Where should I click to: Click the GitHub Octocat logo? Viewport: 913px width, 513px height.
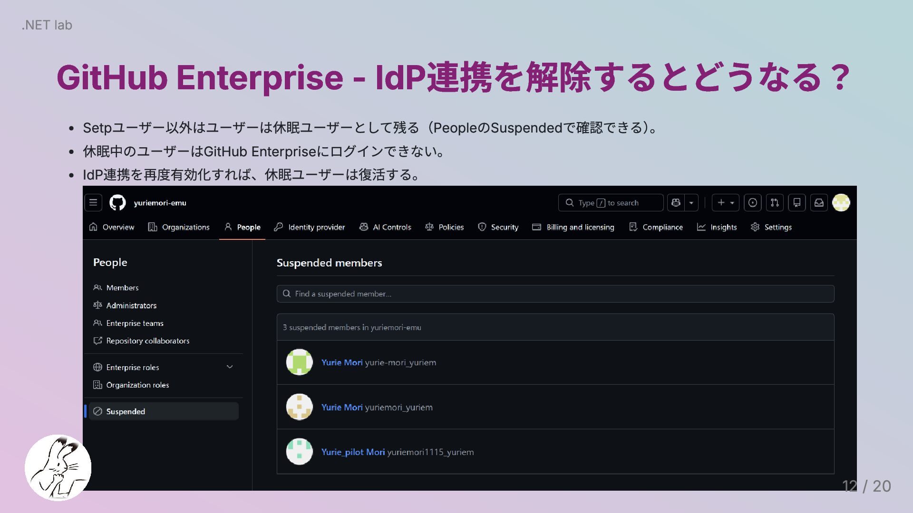[x=117, y=203]
